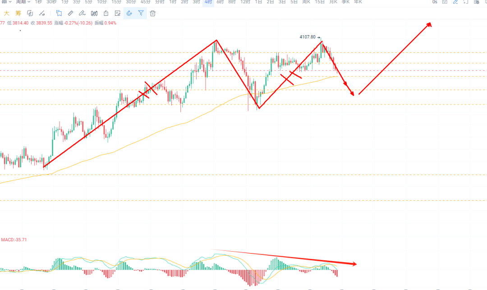Select the 30分 timeframe tab
The height and width of the screenshot is (290, 487).
pos(131,2)
